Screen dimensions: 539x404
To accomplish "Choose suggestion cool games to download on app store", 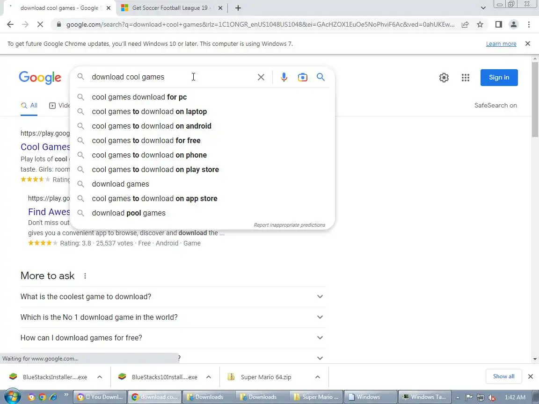I will click(202, 199).
